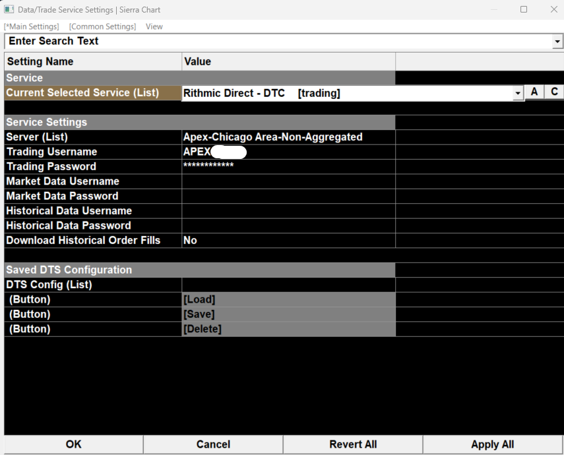The image size is (564, 455).
Task: Expand the search text dropdown arrow
Action: point(557,42)
